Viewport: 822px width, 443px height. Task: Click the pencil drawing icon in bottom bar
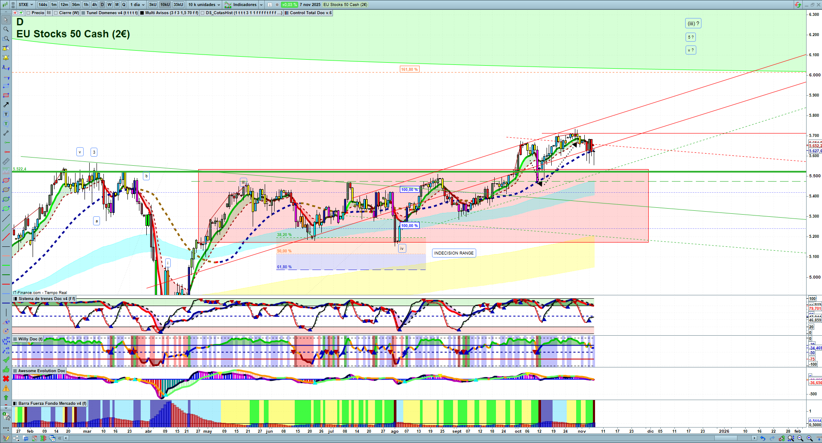pyautogui.click(x=6, y=438)
